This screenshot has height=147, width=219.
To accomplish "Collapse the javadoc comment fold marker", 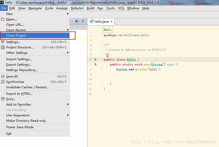I will (x=102, y=45).
